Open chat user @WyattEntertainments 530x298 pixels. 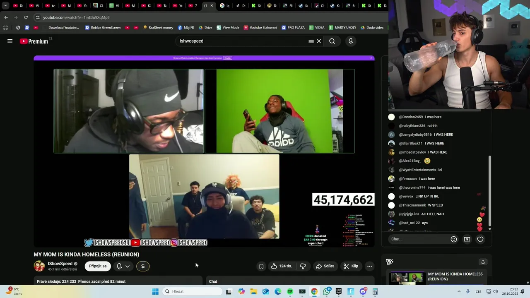coord(417,170)
